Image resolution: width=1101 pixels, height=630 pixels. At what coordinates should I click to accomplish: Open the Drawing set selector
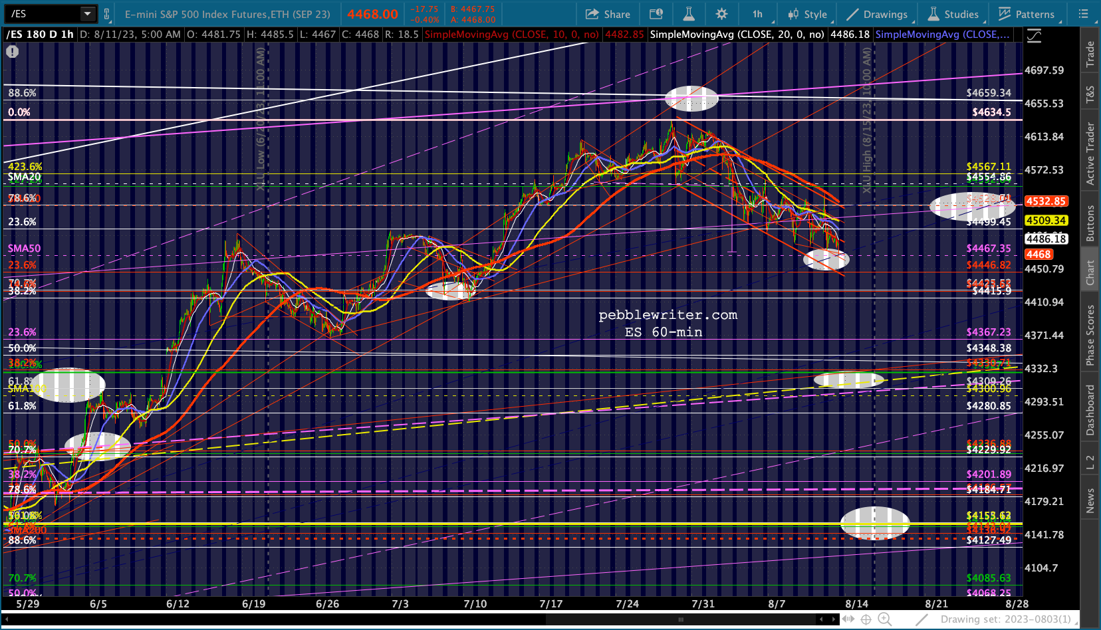[x=1005, y=619]
